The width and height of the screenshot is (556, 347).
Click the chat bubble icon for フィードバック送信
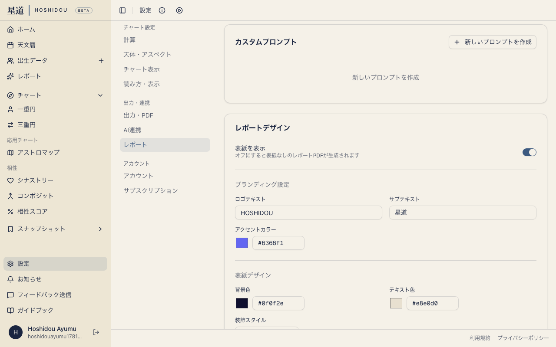[10, 295]
